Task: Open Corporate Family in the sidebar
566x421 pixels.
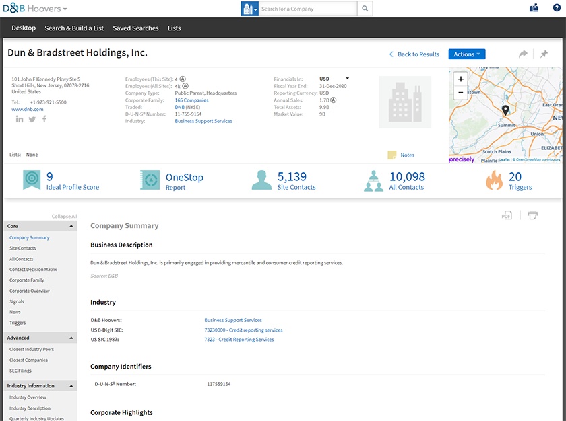Action: click(x=27, y=280)
